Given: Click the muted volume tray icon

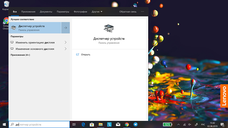Looking at the screenshot, I should tap(190, 124).
